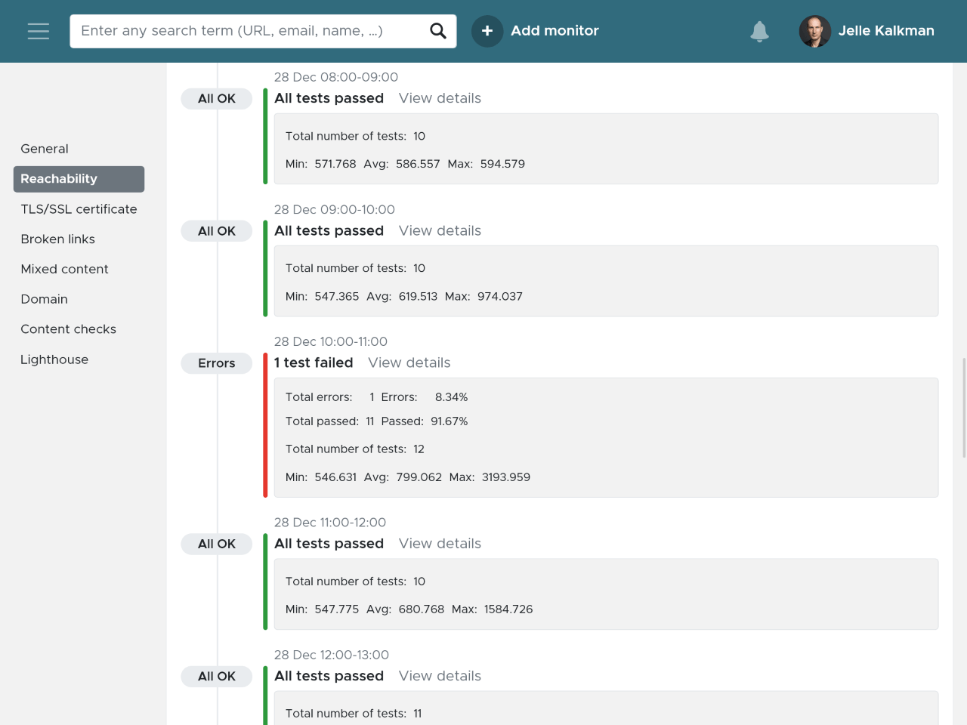Click the 28 Dec 10:00-11:00 timestamp
The image size is (967, 725).
[331, 342]
